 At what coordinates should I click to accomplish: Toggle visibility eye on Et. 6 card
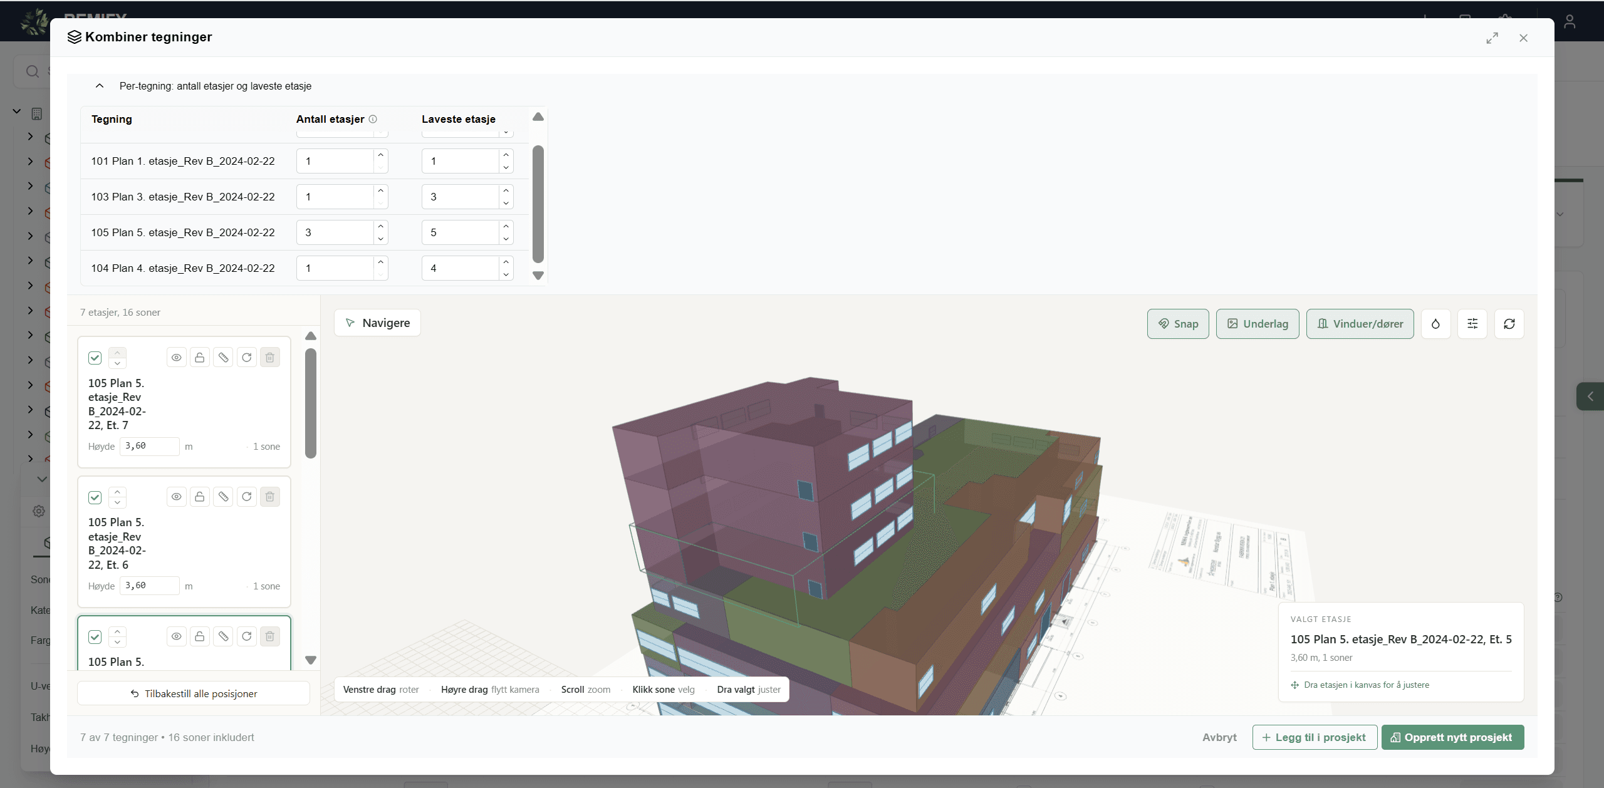(x=177, y=497)
